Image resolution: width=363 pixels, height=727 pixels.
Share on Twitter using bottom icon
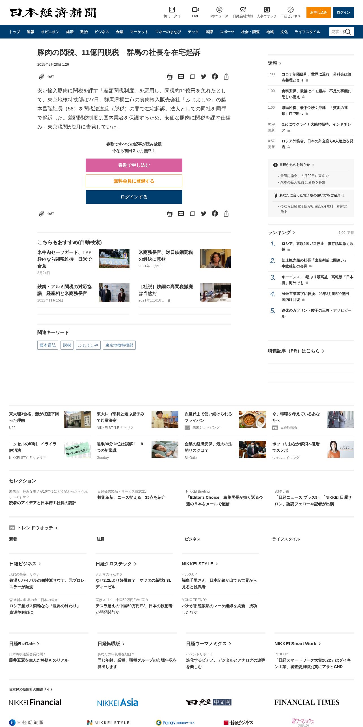(x=204, y=213)
